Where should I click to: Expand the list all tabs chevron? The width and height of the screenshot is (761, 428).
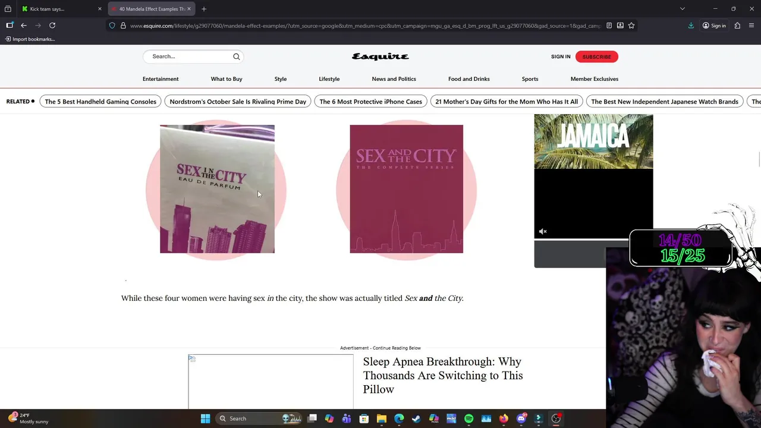tap(683, 9)
